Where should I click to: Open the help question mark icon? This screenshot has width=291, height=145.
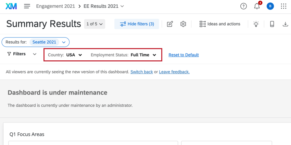coord(243,6)
